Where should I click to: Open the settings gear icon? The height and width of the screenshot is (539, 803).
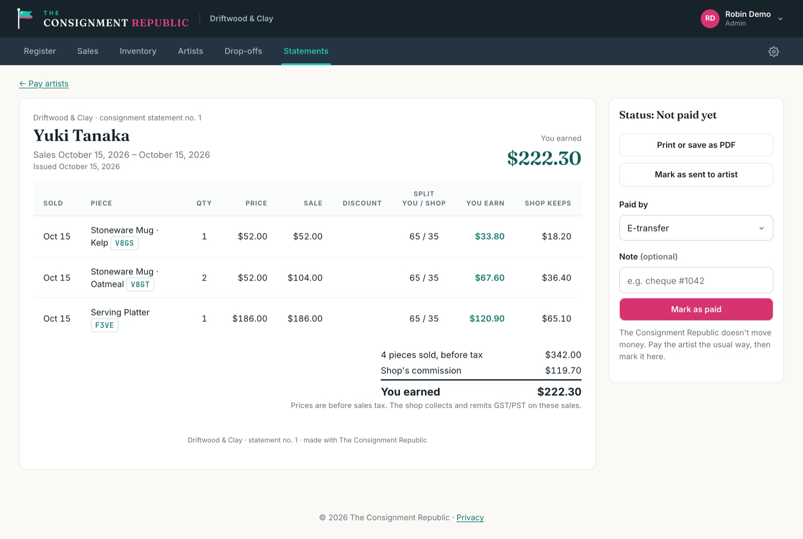pos(773,51)
